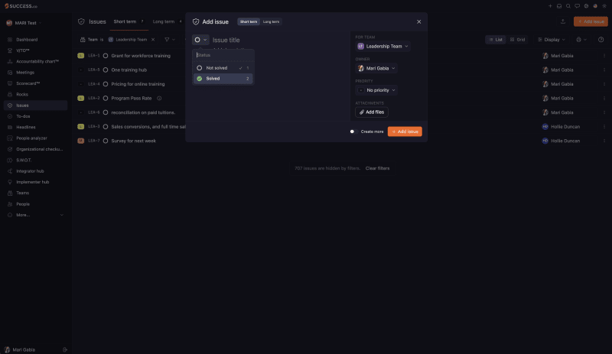This screenshot has width=612, height=354.
Task: Open the help question mark icon
Action: click(601, 40)
